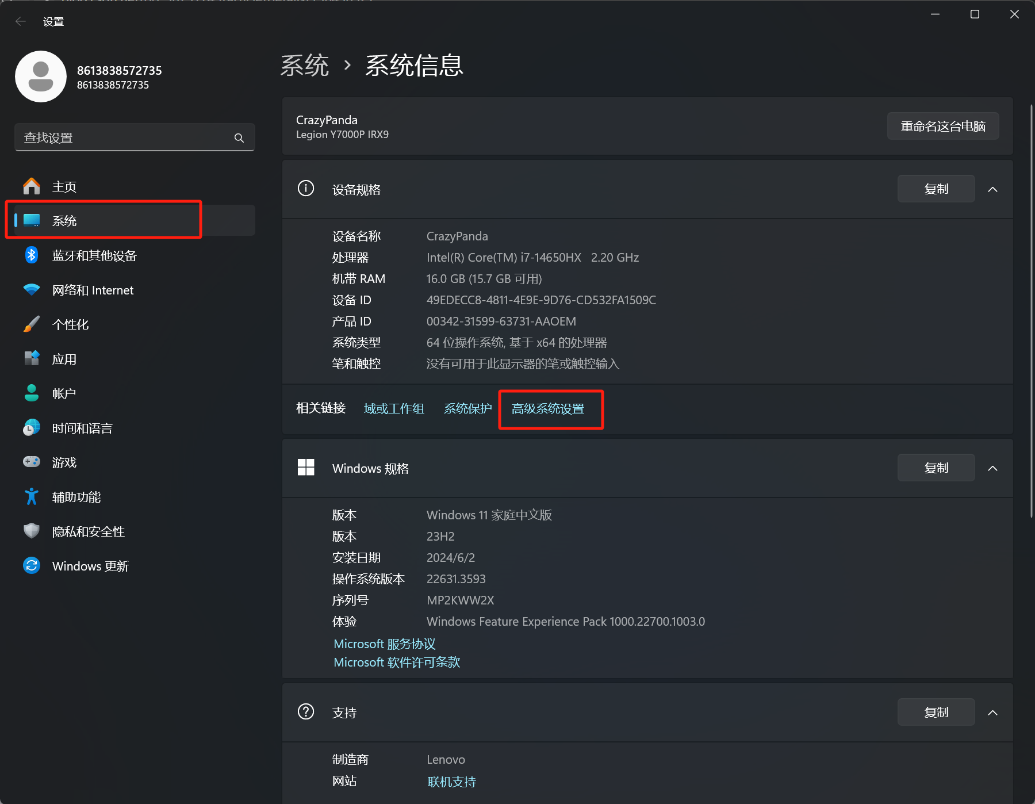Viewport: 1035px width, 804px height.
Task: Click the install date 2024/6/2
Action: [451, 557]
